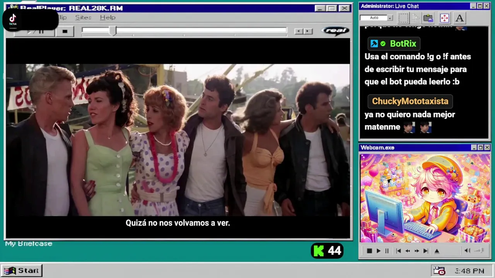Click the anime avatar image in Webcam.exe
495x278 pixels.
pos(425,198)
